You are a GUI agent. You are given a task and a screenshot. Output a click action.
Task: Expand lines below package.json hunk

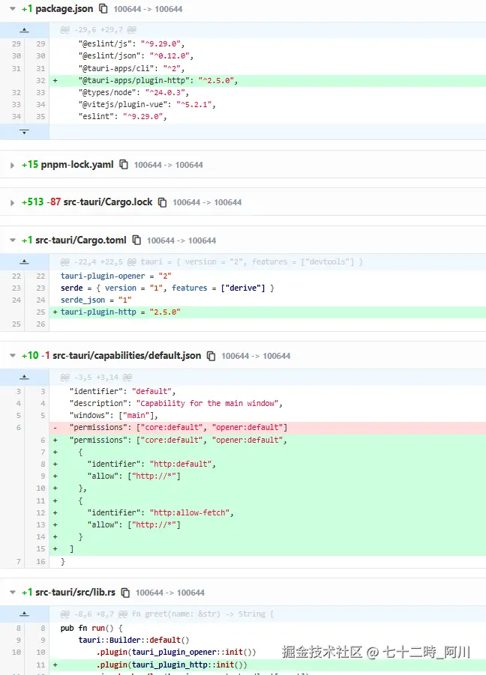click(25, 132)
